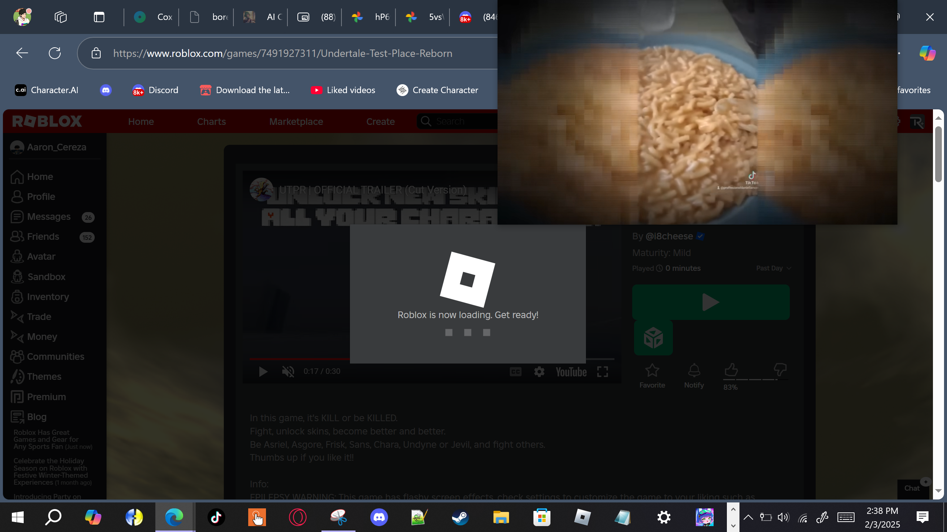
Task: Like the game with thumbs up
Action: 731,370
